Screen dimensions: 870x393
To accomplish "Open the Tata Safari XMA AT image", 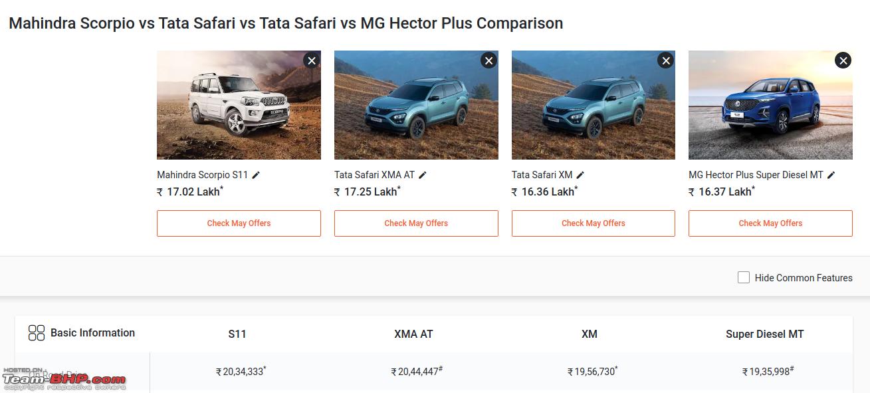I will click(416, 105).
